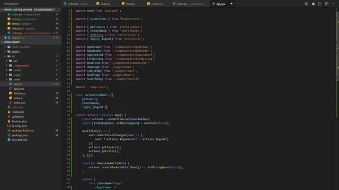This screenshot has height=190, width=339.
Task: Click 'useEffect' on line 34 in code
Action: [90, 131]
